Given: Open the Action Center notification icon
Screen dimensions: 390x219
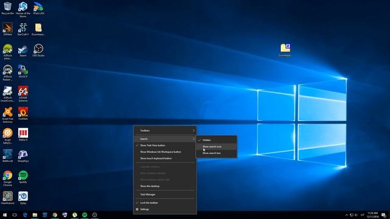Looking at the screenshot, I should tap(383, 215).
